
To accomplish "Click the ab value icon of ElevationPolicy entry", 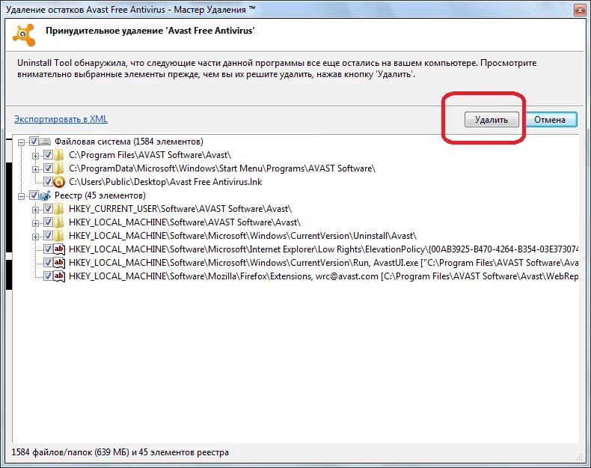I will tap(59, 249).
